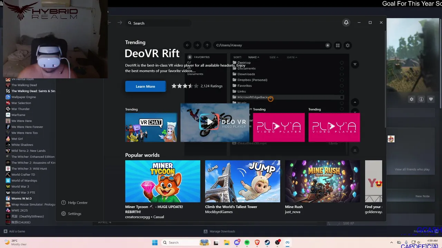Click the Mine Rush title text
The height and width of the screenshot is (248, 442).
pos(294,207)
